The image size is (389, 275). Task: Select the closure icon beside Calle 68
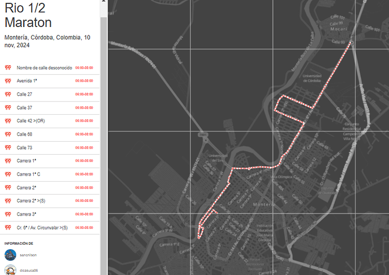coord(8,134)
